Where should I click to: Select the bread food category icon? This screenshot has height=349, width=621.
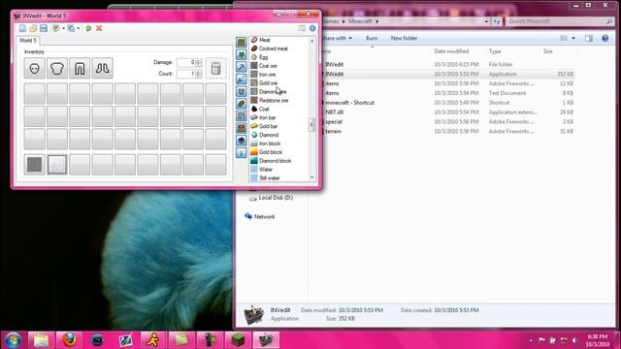(242, 104)
